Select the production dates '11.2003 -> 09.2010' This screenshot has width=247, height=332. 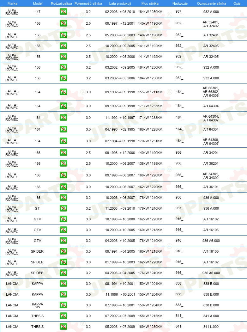tap(120, 208)
